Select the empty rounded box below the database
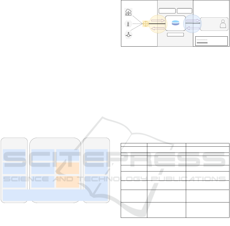The image size is (230, 226). [175, 35]
